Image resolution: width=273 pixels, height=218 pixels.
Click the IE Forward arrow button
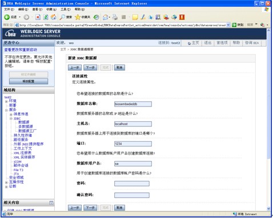coord(26,17)
